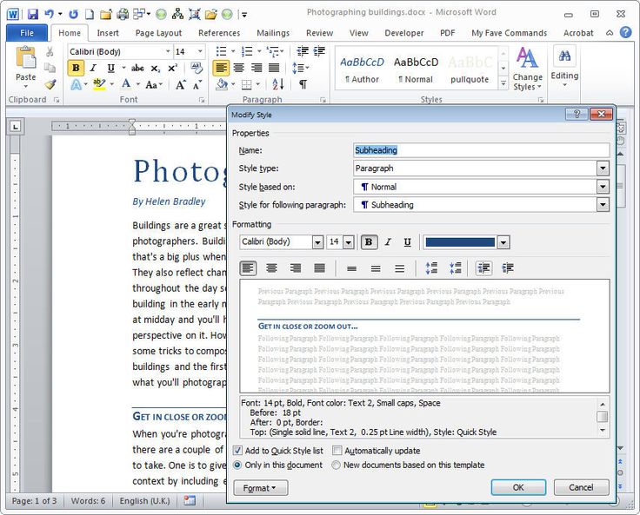This screenshot has height=515, width=640.
Task: Open Word Help question mark icon
Action: pyautogui.click(x=625, y=33)
